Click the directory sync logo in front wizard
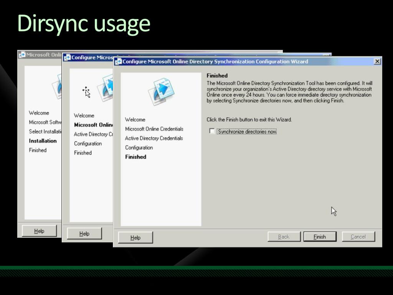This screenshot has height=295, width=393. coord(161,91)
